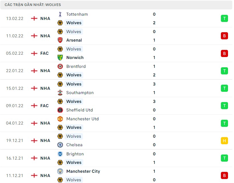Viewport: 234px width, 183px height.
Task: Click the Tottenham club crest icon
Action: tap(60, 14)
